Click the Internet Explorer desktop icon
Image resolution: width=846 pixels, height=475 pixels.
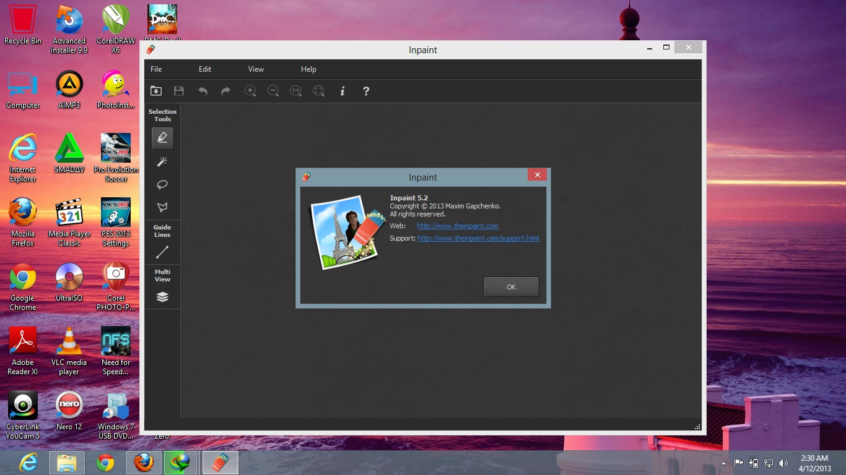click(x=23, y=158)
